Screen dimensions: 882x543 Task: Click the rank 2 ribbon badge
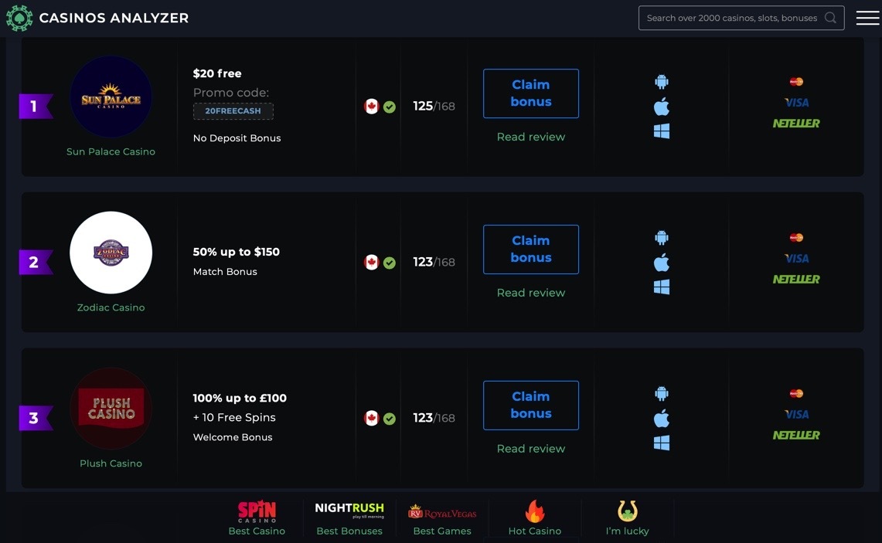[x=36, y=262]
